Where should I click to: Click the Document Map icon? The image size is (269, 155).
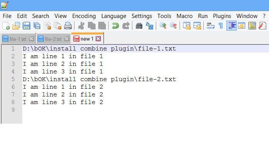click(x=252, y=26)
